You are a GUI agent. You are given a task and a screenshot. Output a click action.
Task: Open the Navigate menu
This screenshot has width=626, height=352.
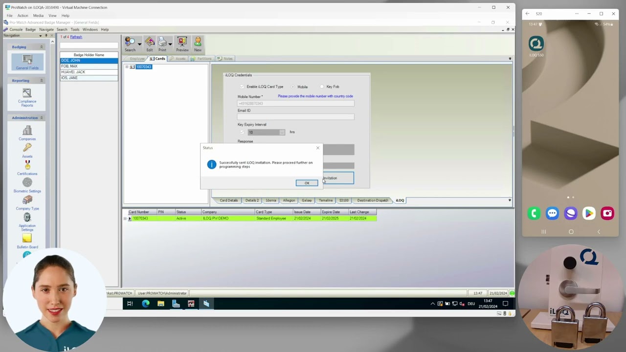(46, 29)
